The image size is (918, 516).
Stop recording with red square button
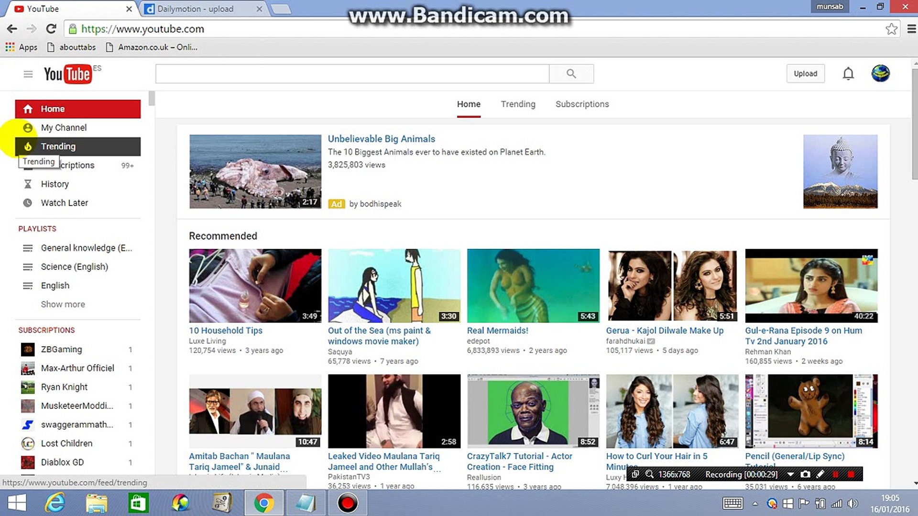851,474
